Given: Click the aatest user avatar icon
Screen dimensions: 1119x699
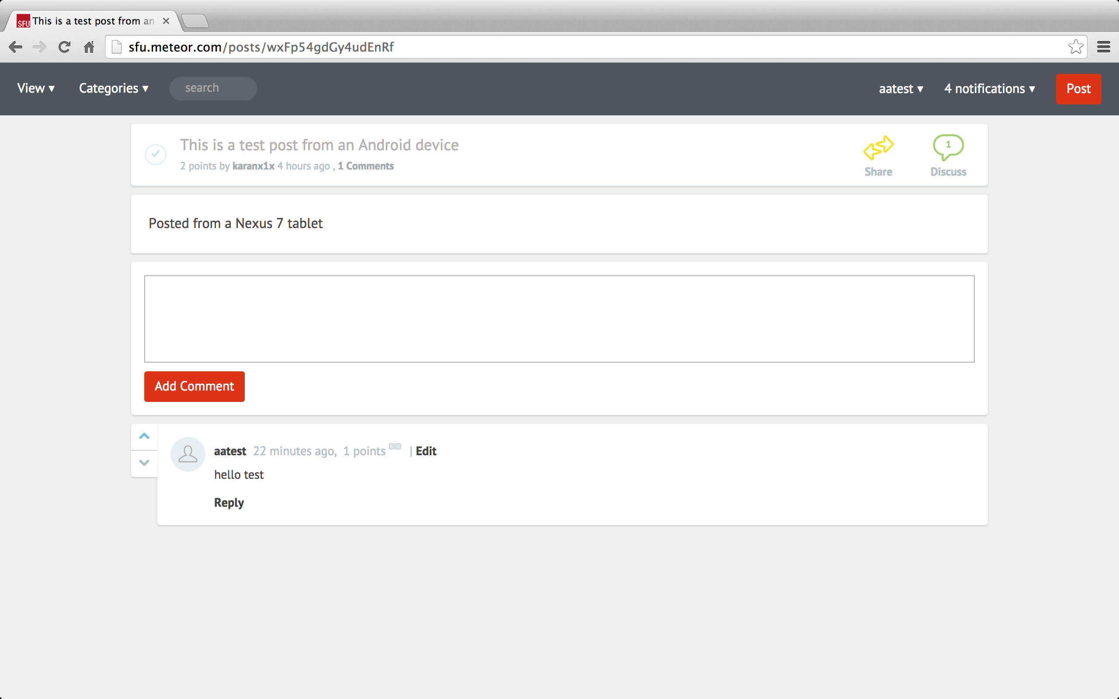Looking at the screenshot, I should (x=188, y=454).
